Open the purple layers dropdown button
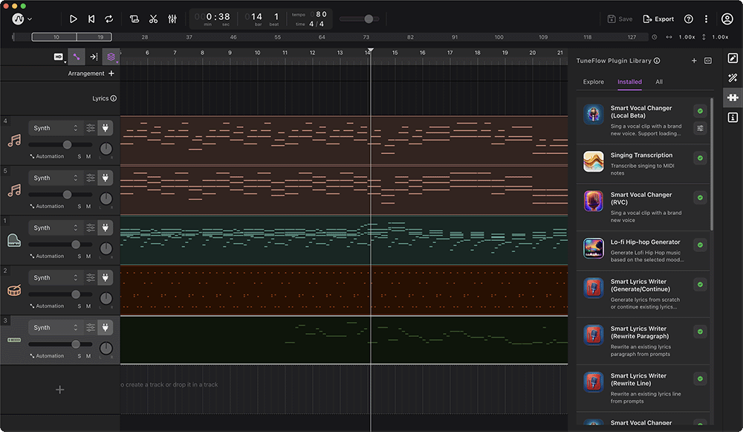Image resolution: width=743 pixels, height=432 pixels. tap(111, 57)
